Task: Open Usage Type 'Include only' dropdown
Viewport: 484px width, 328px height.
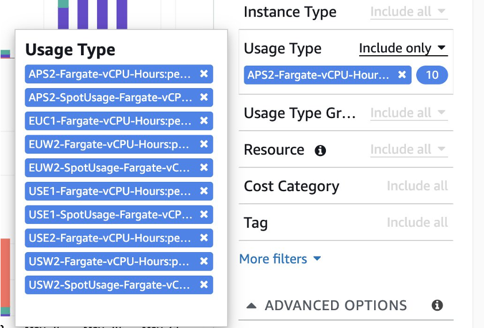Action: click(x=403, y=48)
